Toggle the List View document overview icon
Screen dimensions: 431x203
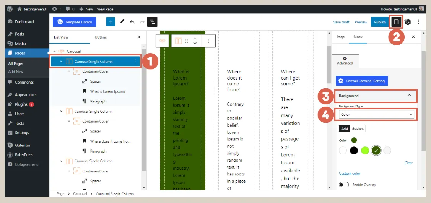click(152, 22)
